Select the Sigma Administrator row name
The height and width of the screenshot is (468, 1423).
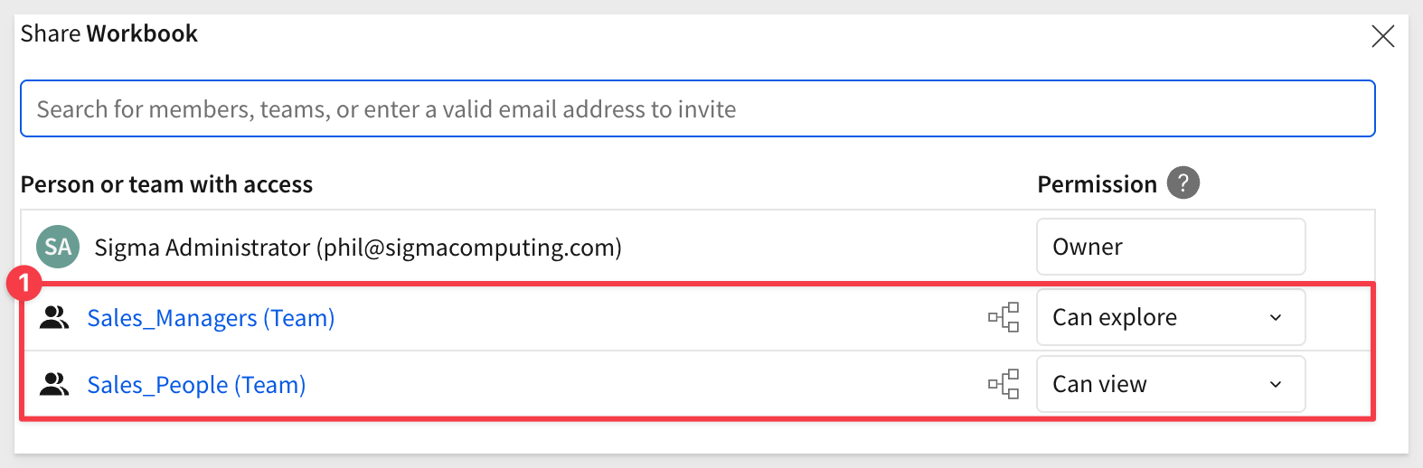[358, 248]
